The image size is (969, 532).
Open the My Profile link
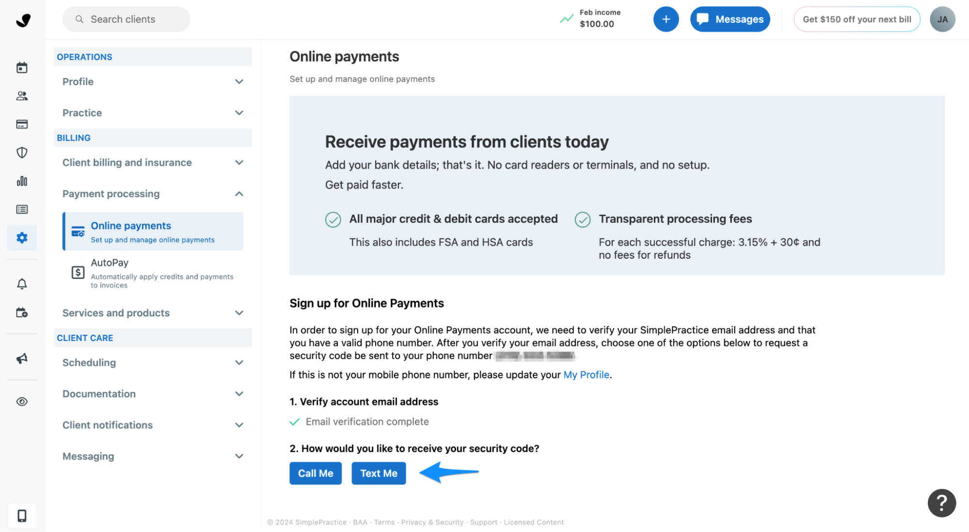coord(586,375)
